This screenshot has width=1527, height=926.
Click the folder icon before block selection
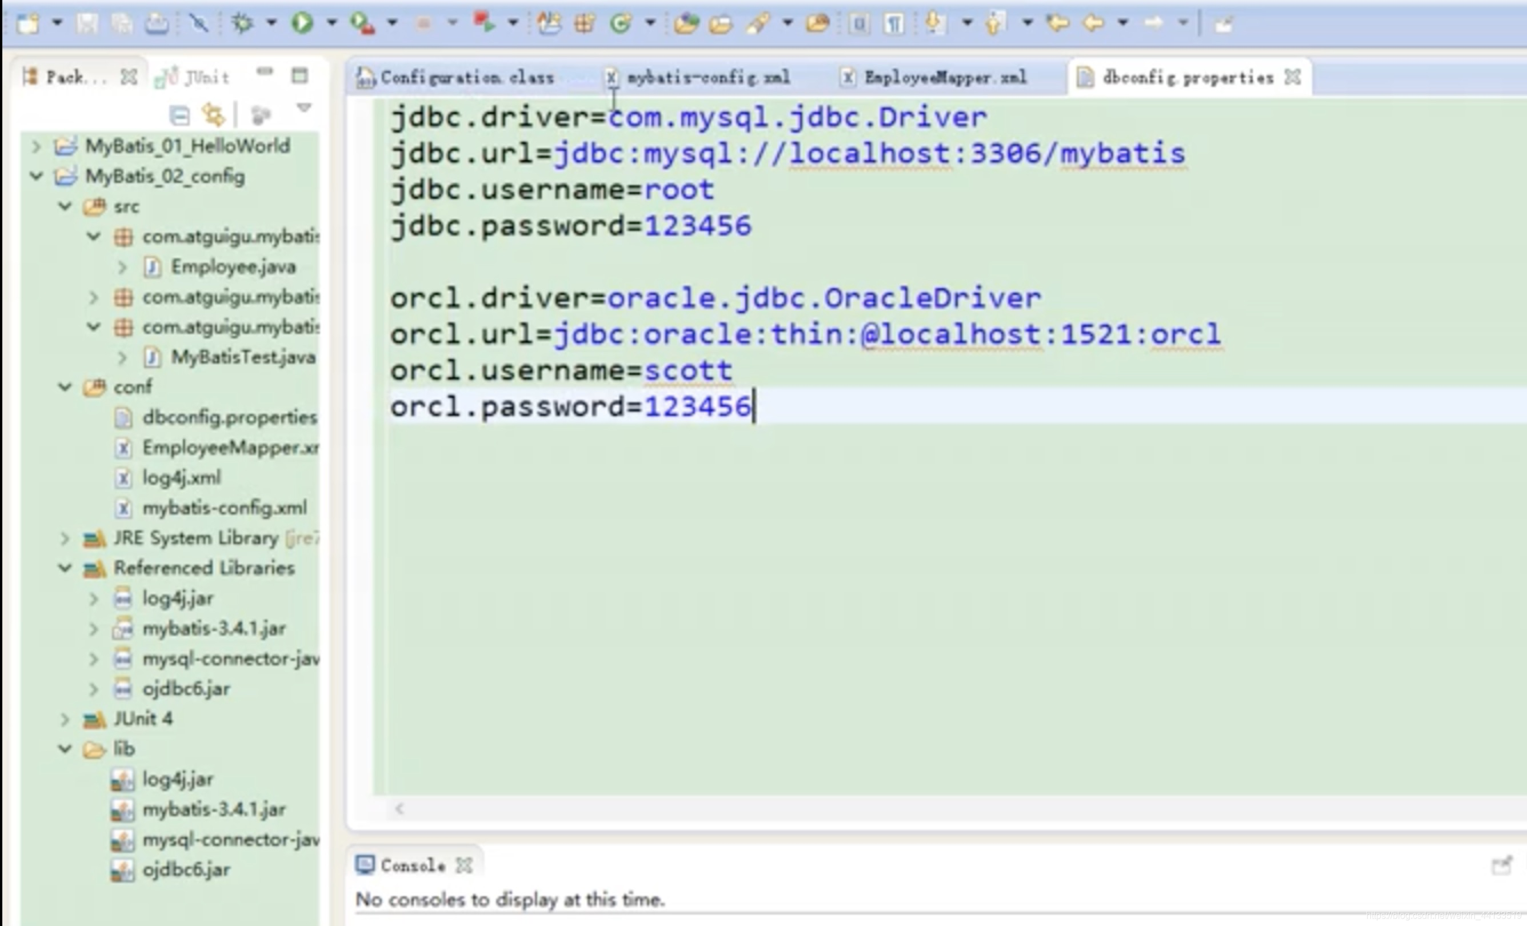click(818, 23)
